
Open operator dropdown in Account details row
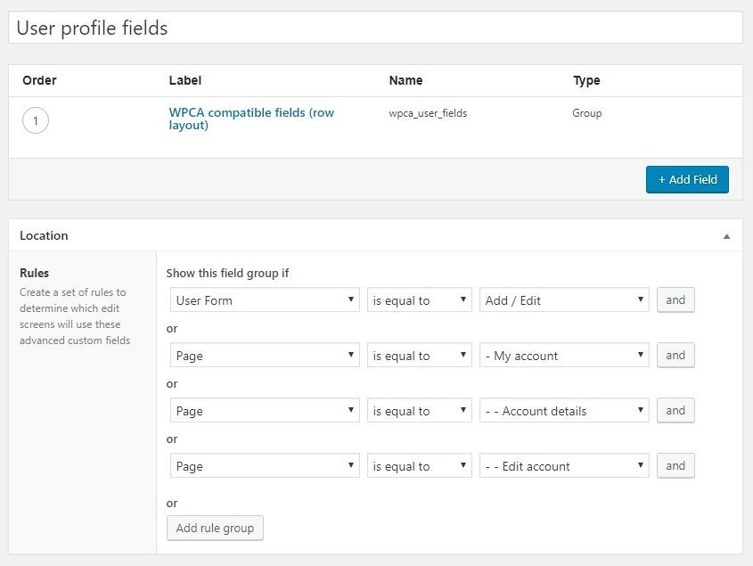pyautogui.click(x=419, y=410)
